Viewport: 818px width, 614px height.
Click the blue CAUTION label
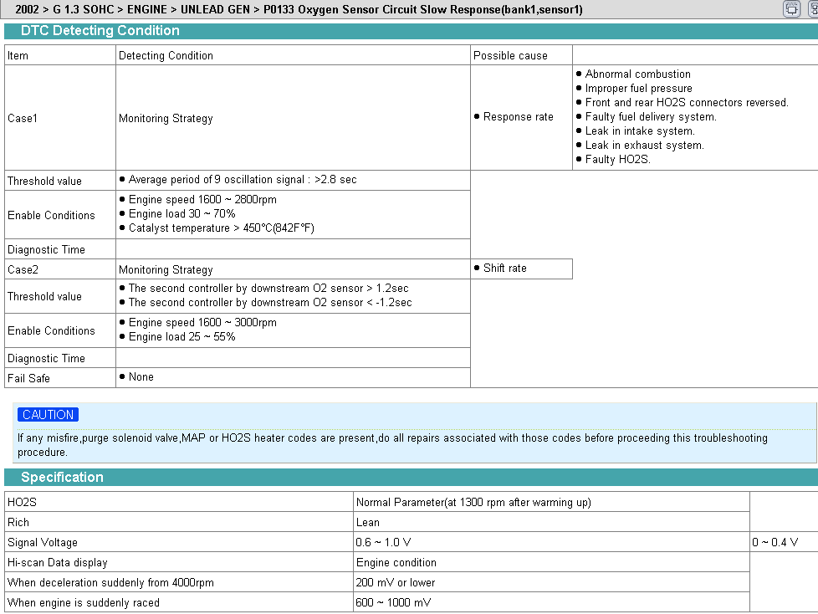[49, 415]
